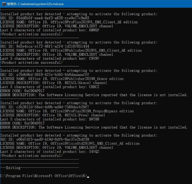The image size is (192, 184).
Task: Click the Office19VisioStd2019VL_KMS_Client_AE license name line
Action: click(70, 144)
